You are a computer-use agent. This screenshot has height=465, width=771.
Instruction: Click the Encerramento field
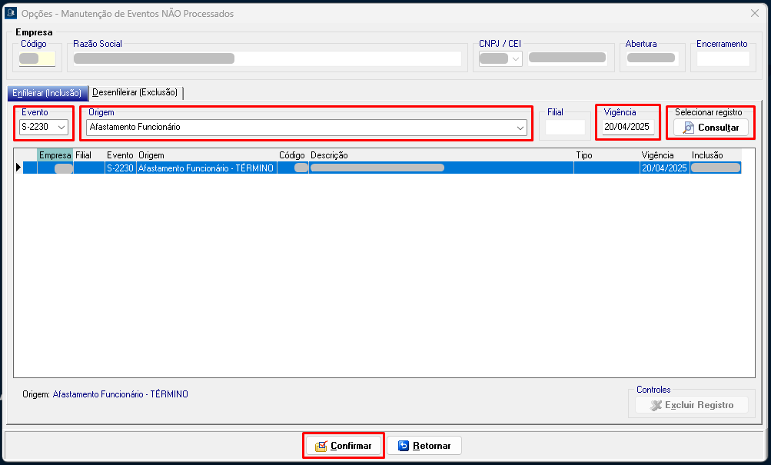pyautogui.click(x=723, y=58)
